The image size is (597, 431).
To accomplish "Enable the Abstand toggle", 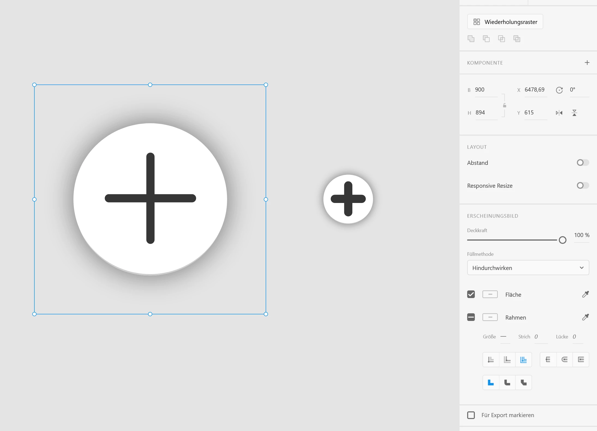I will click(x=583, y=163).
